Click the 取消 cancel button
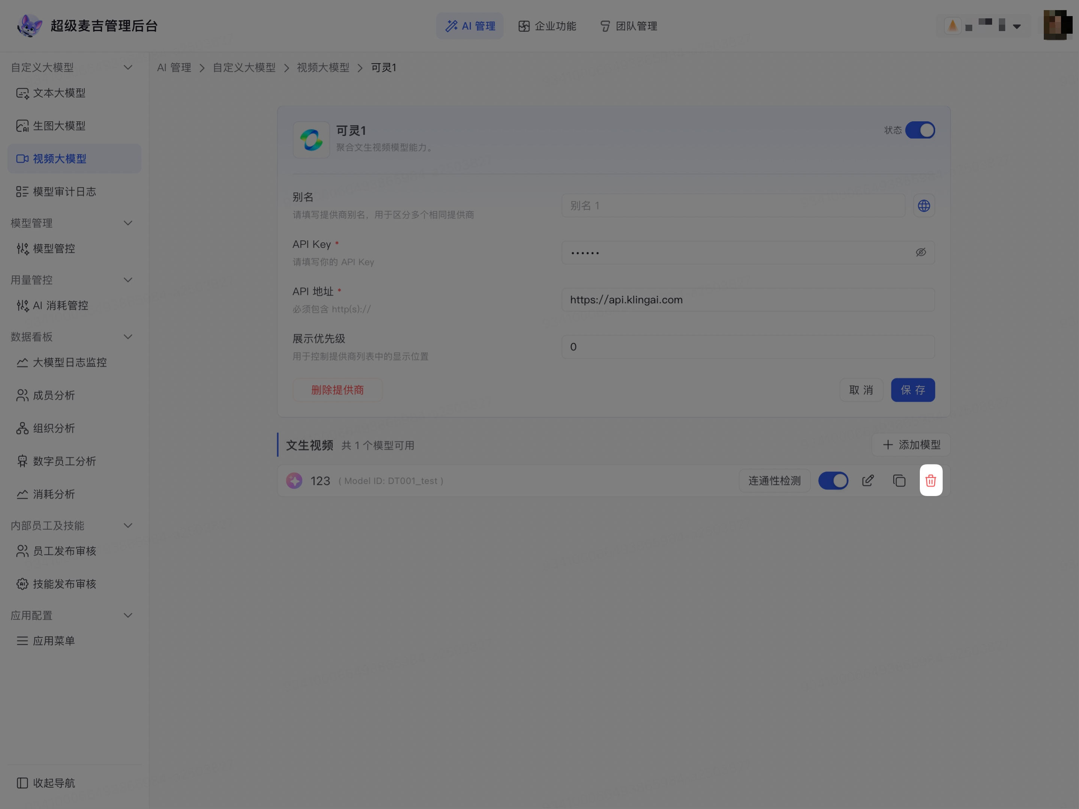The height and width of the screenshot is (809, 1079). [x=861, y=390]
